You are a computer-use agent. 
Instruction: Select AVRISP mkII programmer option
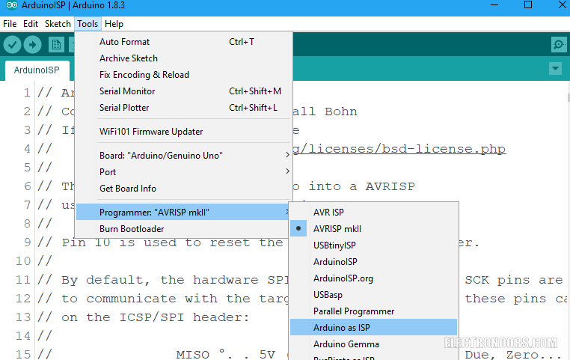[373, 229]
